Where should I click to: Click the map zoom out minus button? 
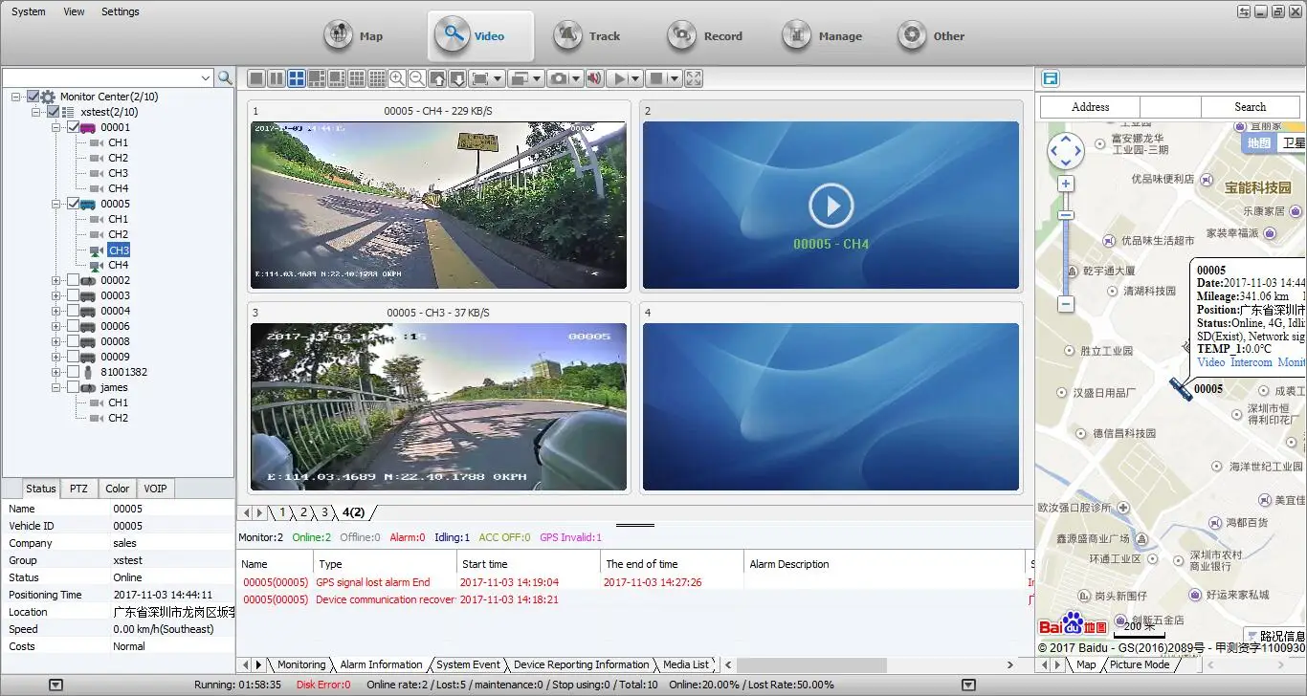pos(1066,304)
